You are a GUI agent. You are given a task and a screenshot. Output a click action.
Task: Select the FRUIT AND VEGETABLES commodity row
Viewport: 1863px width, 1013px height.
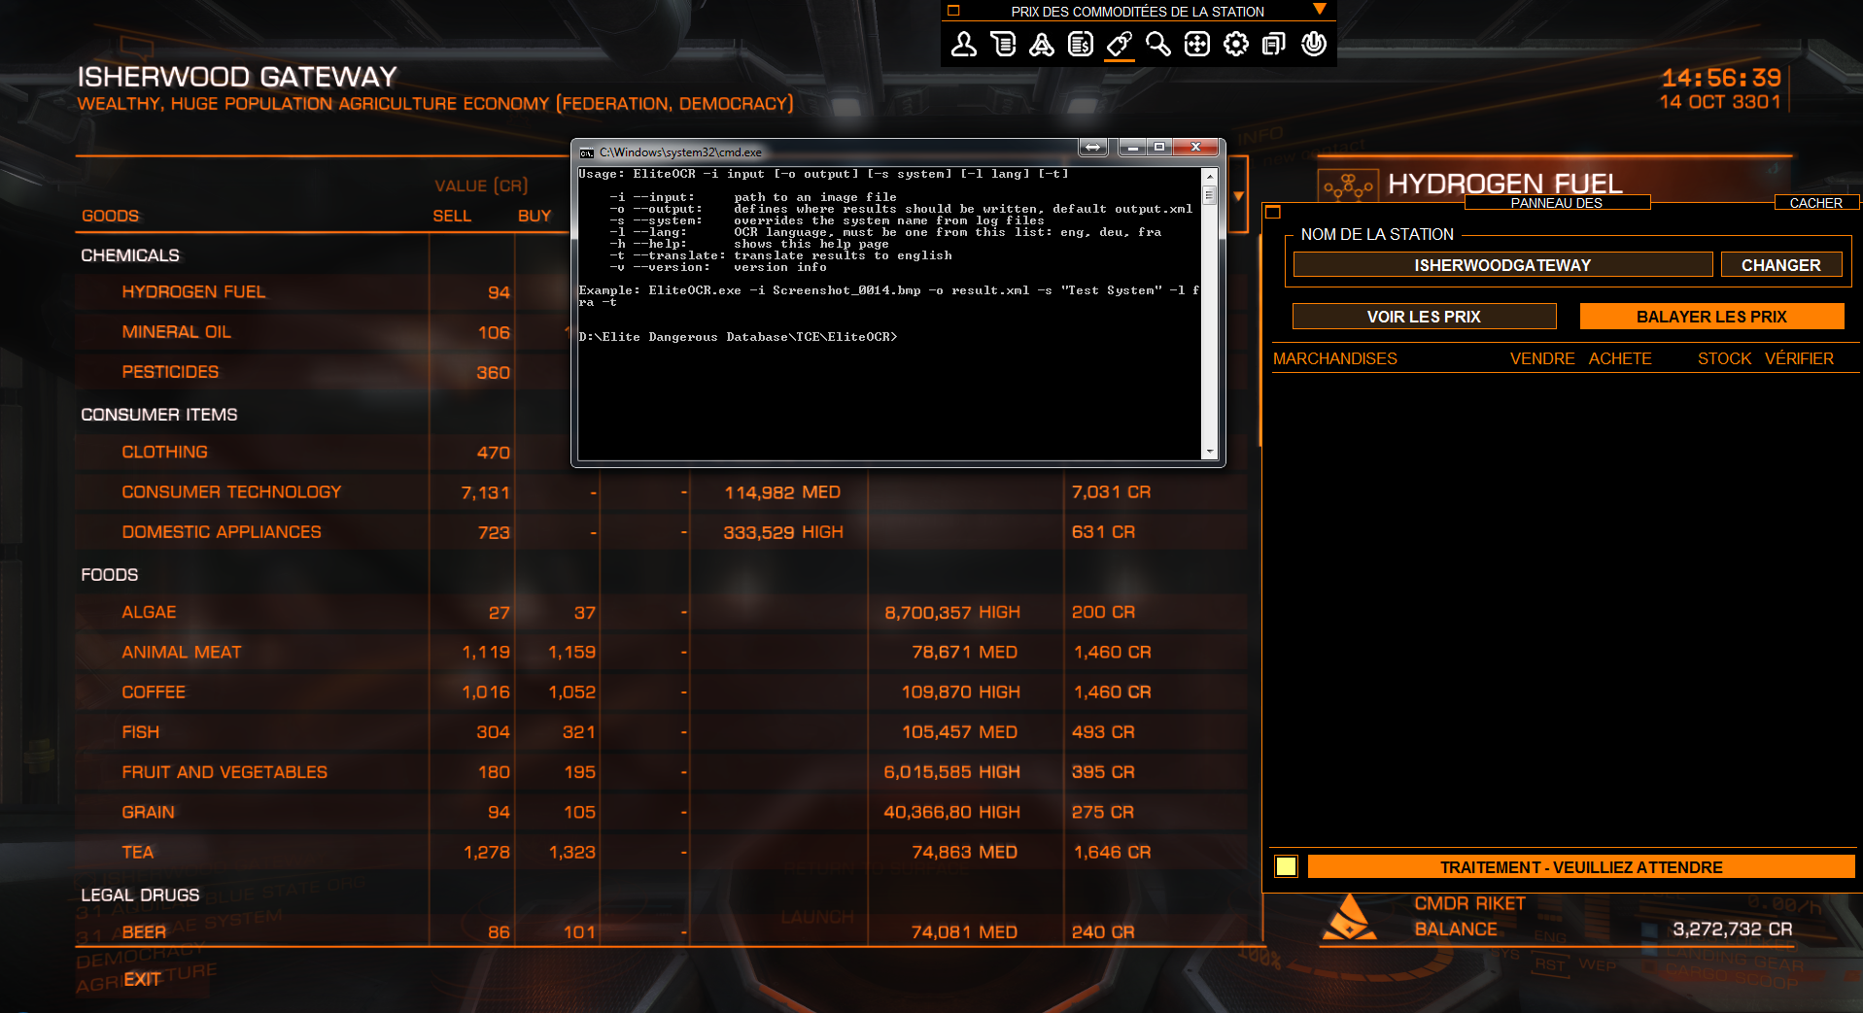(x=661, y=772)
